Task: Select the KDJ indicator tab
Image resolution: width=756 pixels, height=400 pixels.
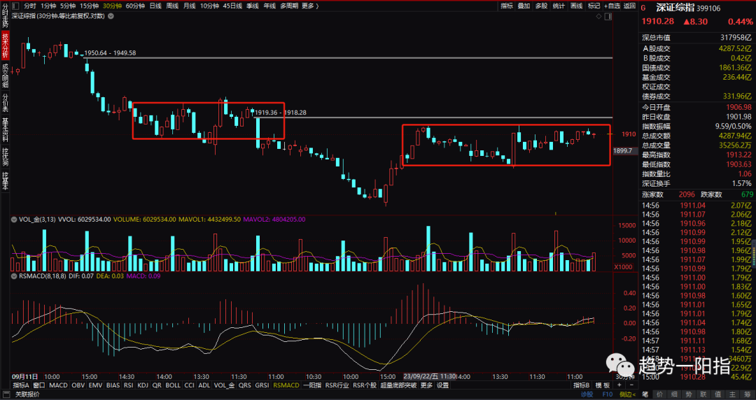Action: tap(143, 385)
